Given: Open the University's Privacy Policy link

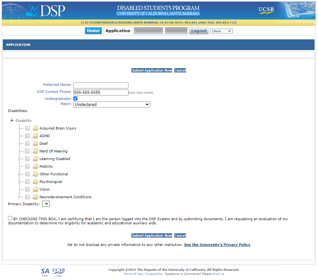Looking at the screenshot, I should click(x=217, y=245).
